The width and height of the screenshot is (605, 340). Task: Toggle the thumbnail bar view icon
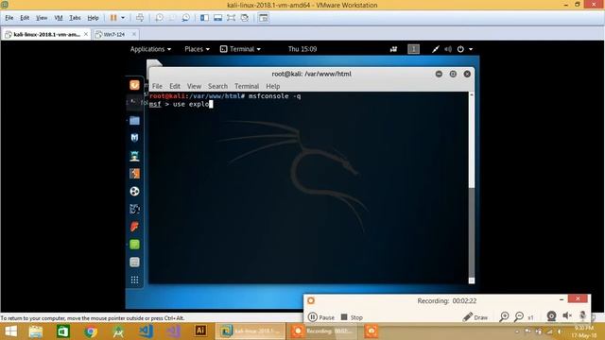(218, 18)
